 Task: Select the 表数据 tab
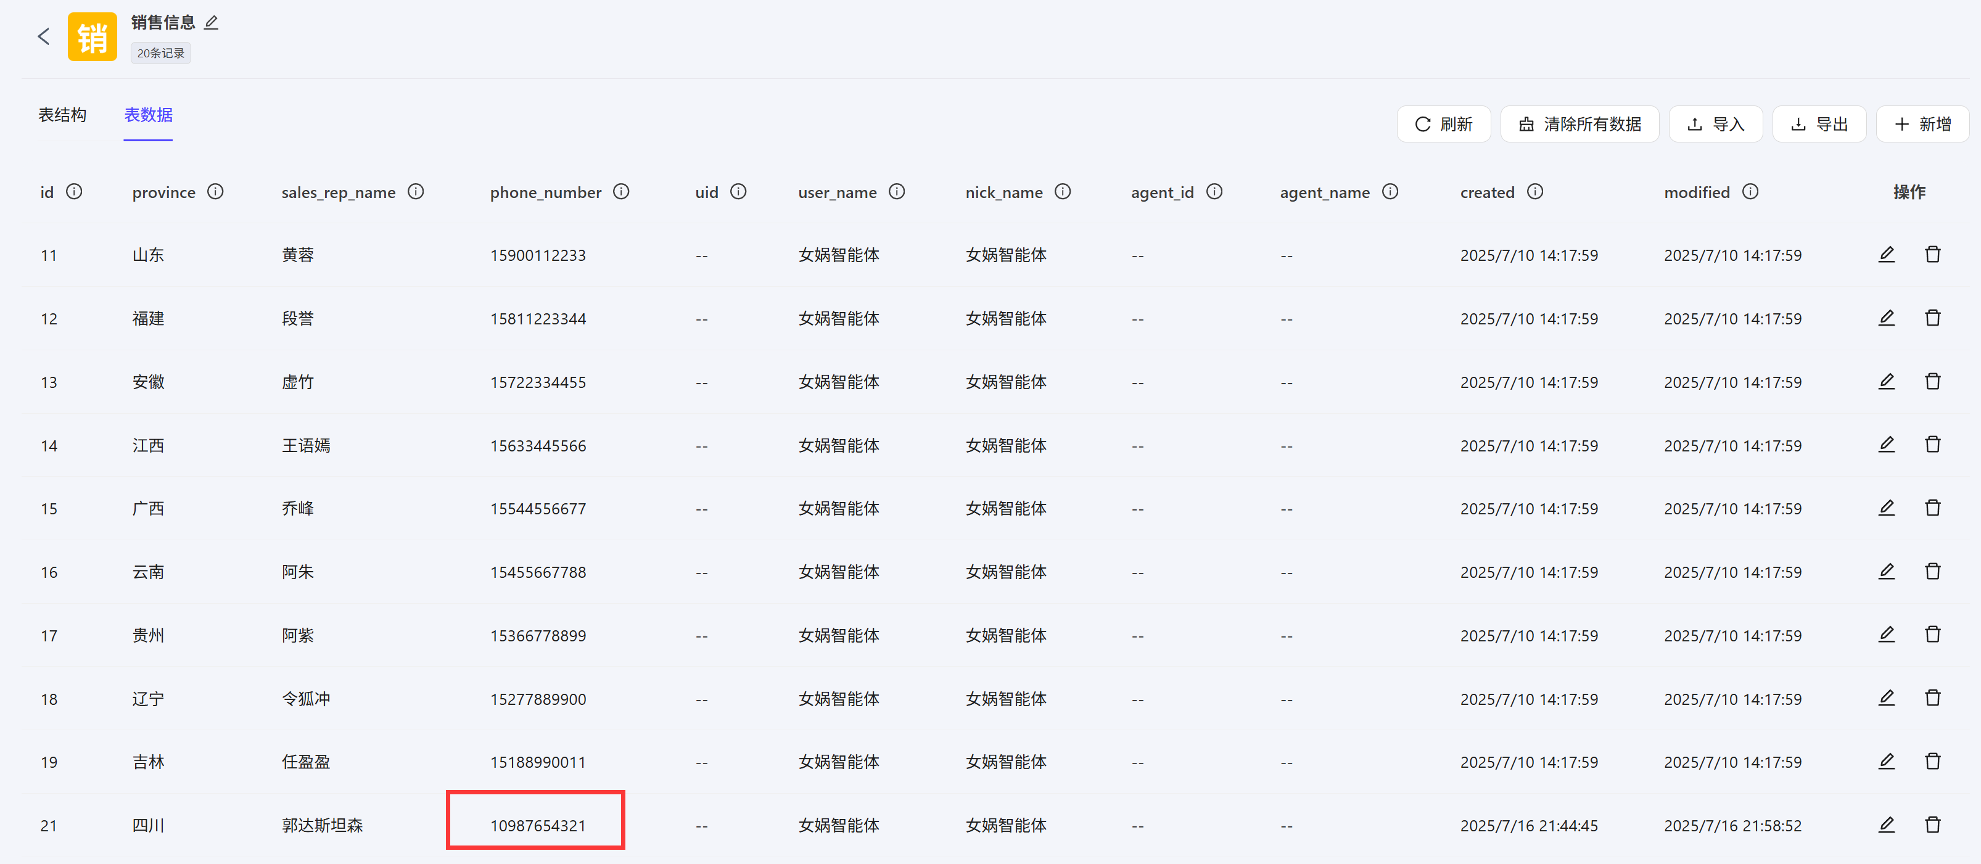(x=149, y=115)
